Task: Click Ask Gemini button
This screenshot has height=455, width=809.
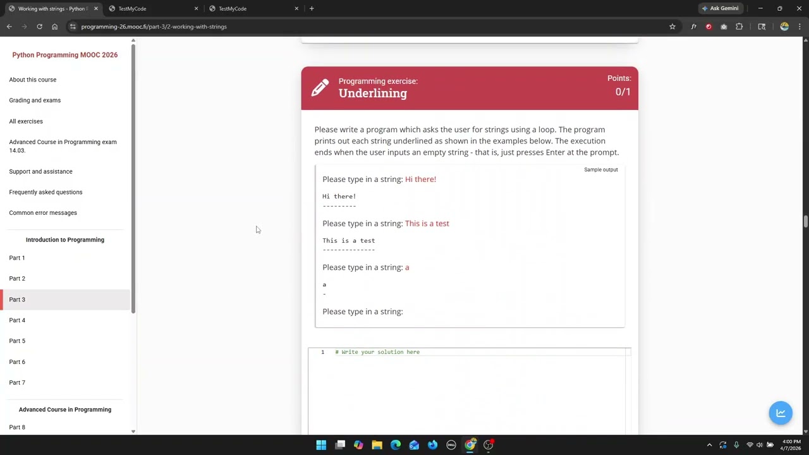Action: click(x=720, y=8)
